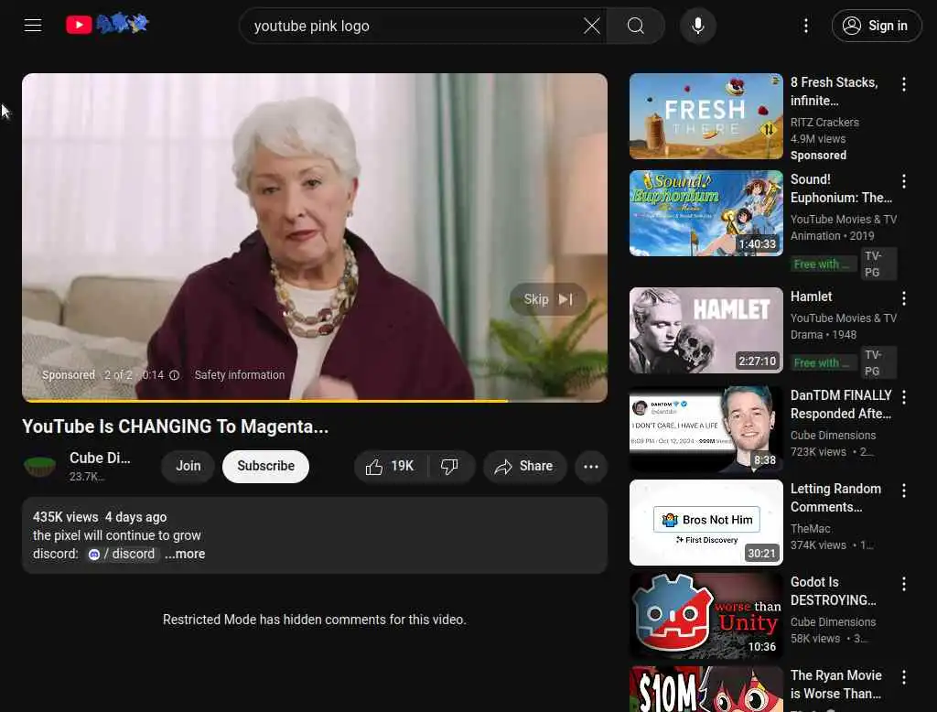Search with your voice microphone icon
The image size is (937, 712).
tap(698, 26)
